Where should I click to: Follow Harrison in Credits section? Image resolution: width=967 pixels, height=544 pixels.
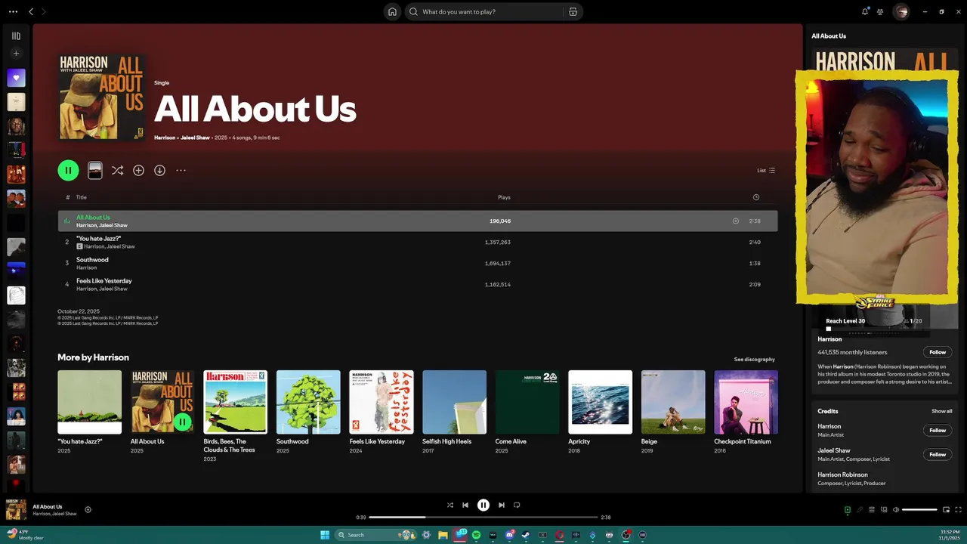coord(938,430)
